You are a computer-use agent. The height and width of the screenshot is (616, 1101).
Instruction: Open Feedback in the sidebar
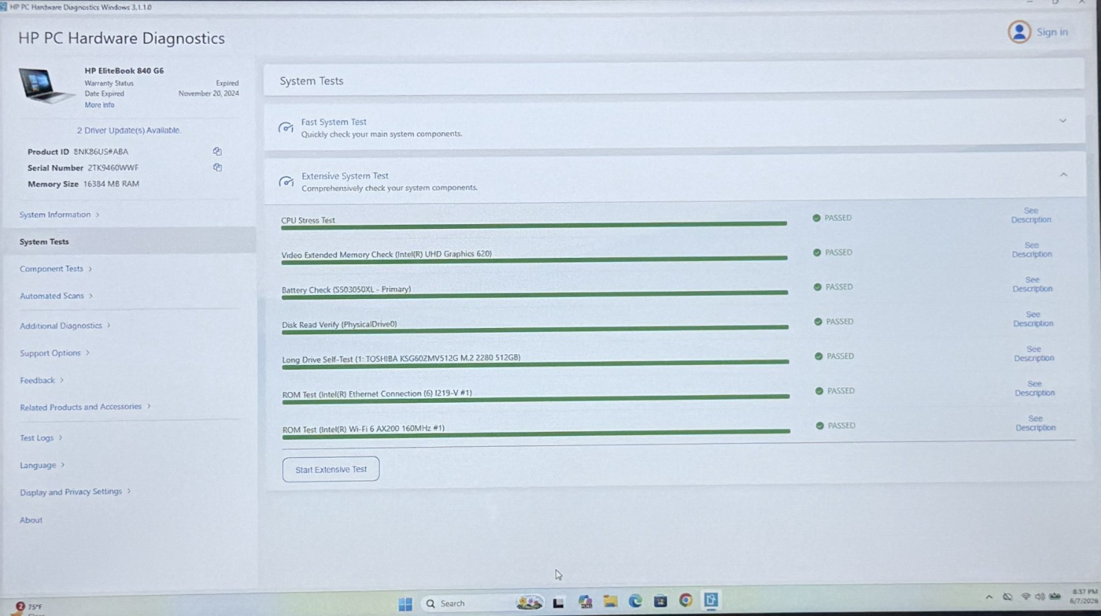(x=42, y=380)
